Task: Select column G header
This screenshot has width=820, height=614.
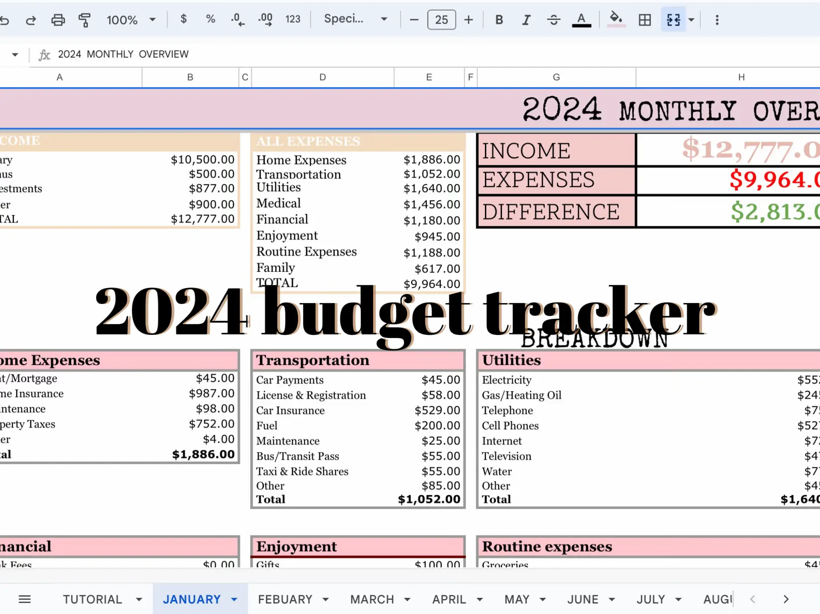Action: pos(556,77)
